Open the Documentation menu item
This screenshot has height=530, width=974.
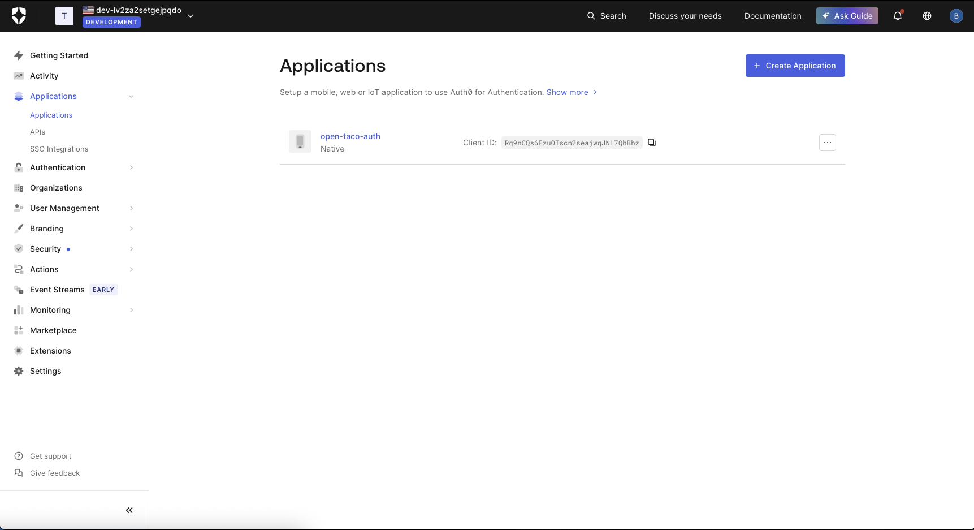point(773,16)
